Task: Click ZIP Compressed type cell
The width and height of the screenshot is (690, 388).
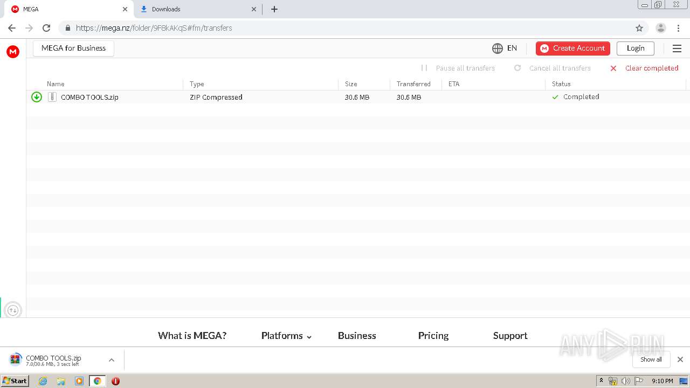Action: pos(216,98)
